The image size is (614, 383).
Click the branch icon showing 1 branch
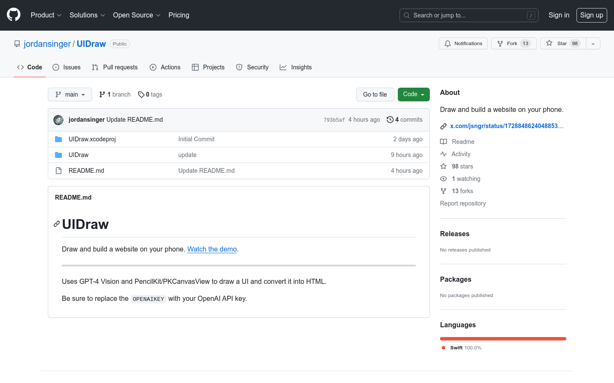[102, 94]
